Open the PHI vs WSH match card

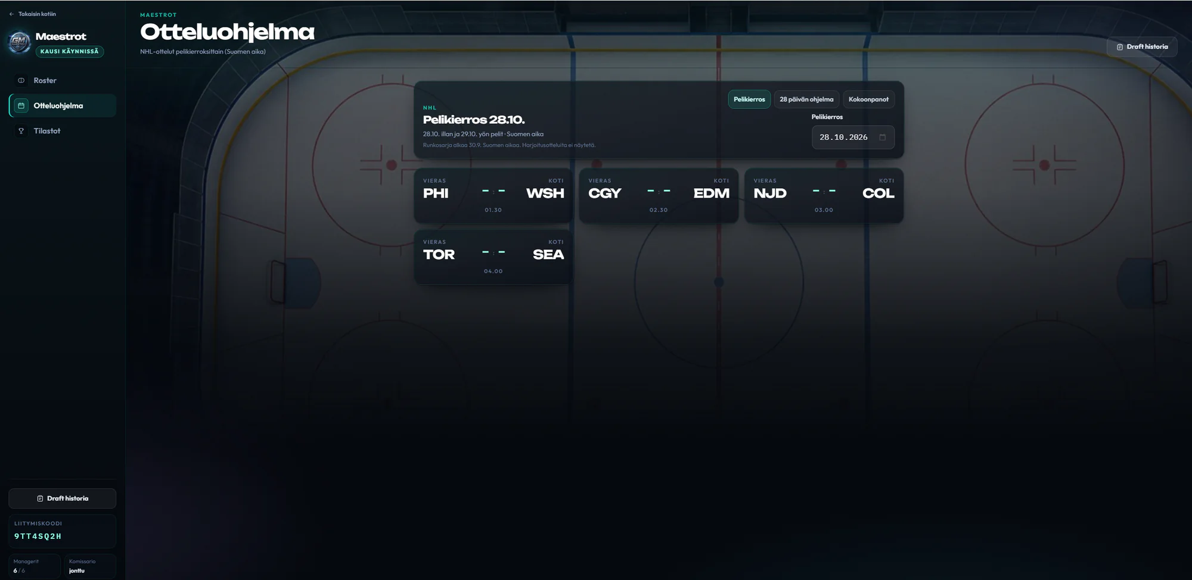[493, 195]
